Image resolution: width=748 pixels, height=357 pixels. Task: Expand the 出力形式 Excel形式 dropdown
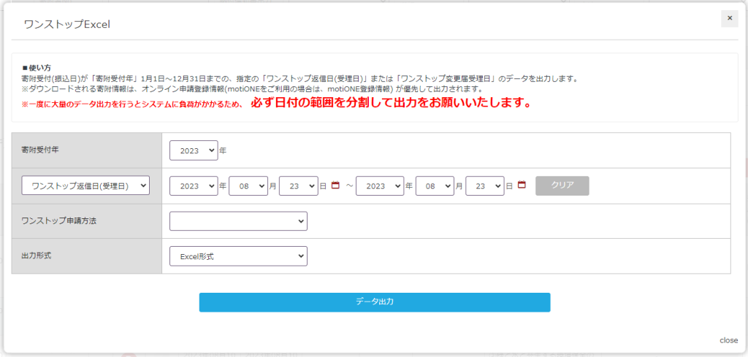pos(238,256)
